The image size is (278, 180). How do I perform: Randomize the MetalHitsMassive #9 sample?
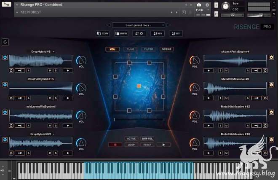pyautogui.click(x=265, y=98)
